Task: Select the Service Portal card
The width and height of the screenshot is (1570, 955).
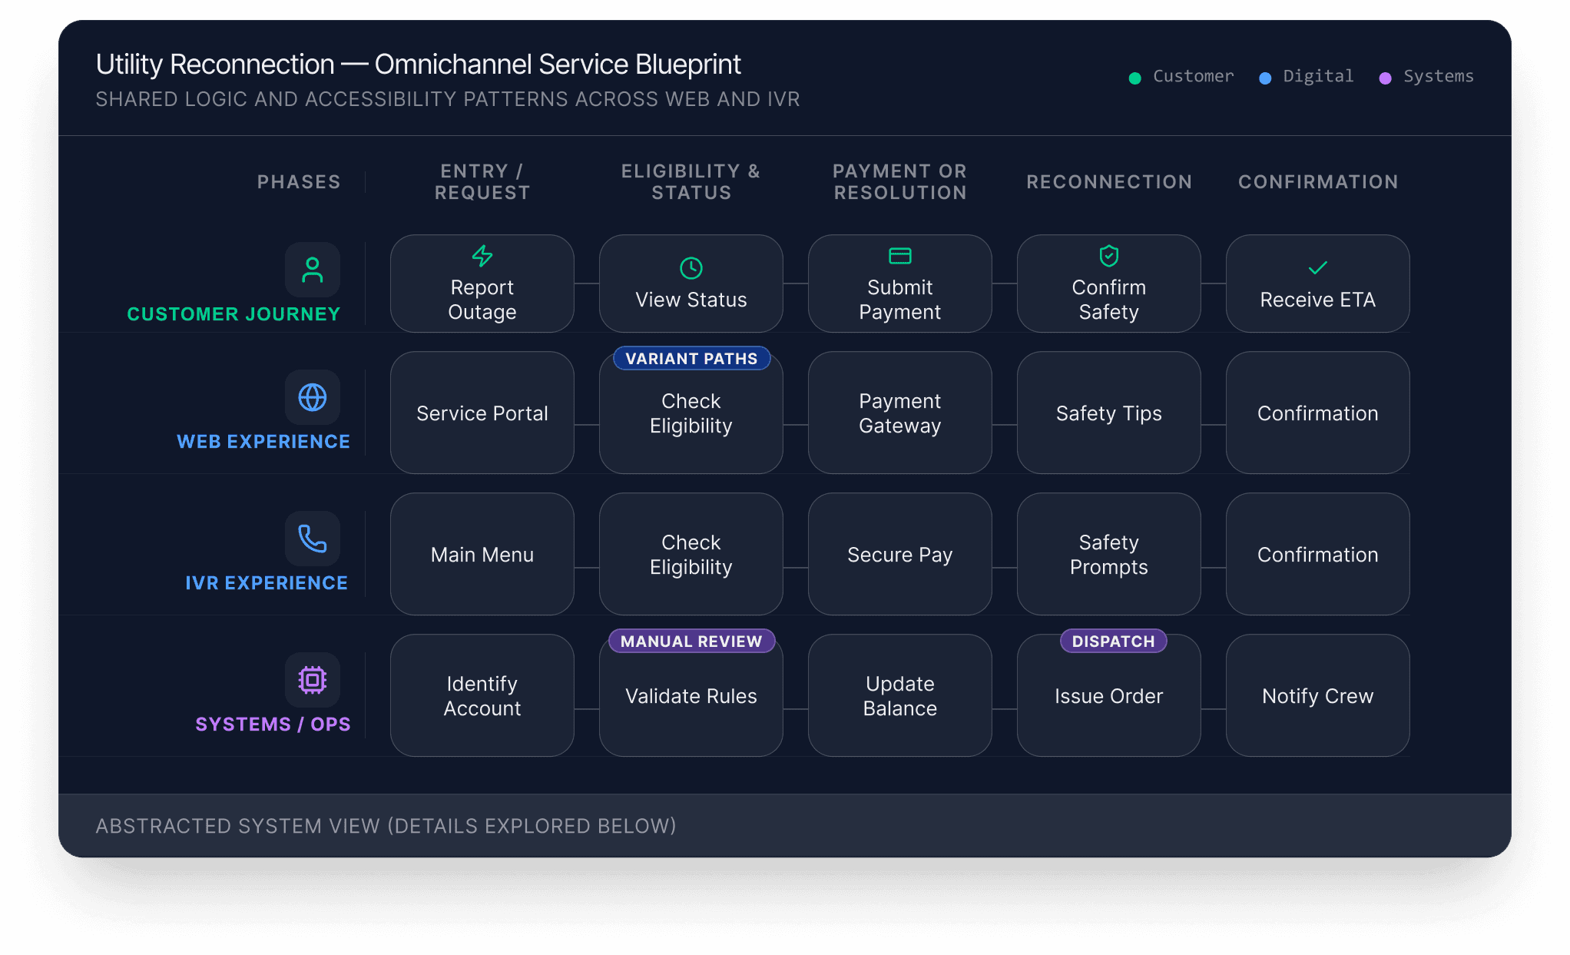Action: [x=482, y=413]
